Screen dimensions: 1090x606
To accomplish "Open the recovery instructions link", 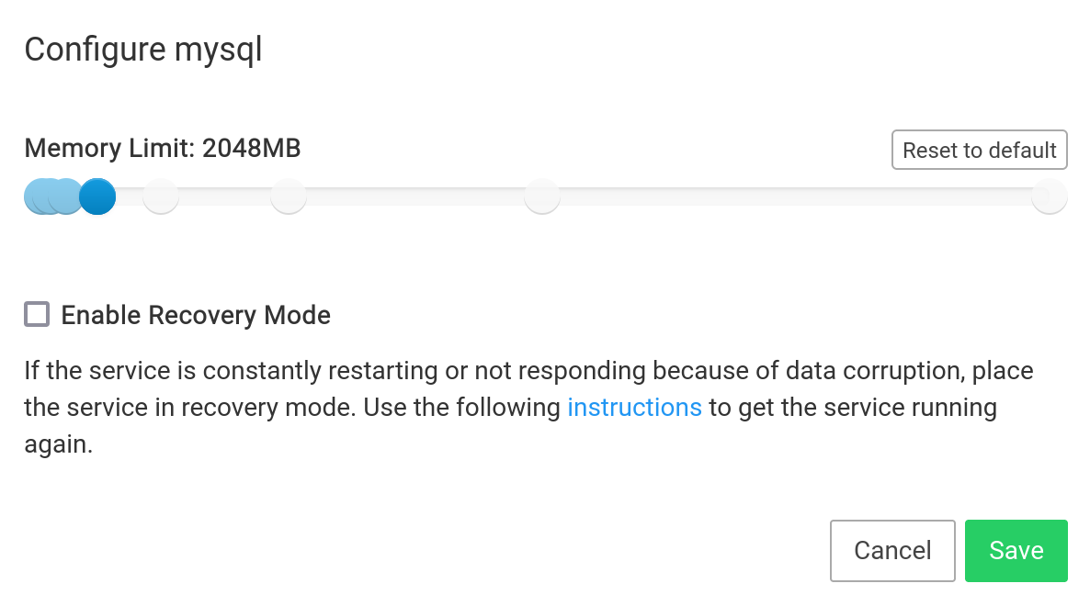I will (x=634, y=408).
